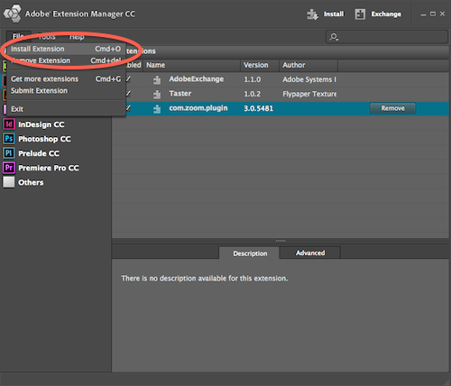Viewport: 451px width, 386px height.
Task: Sort by the Version column header
Action: point(260,65)
